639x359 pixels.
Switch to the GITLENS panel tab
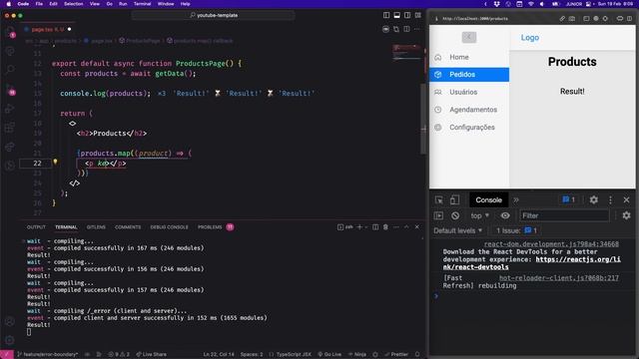96,227
